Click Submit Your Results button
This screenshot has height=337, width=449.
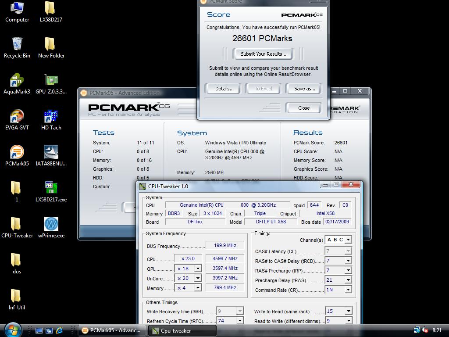263,54
